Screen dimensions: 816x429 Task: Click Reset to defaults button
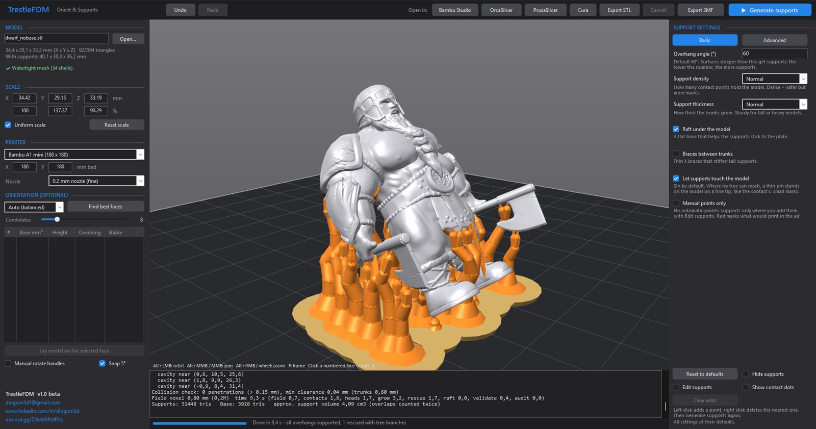[705, 374]
